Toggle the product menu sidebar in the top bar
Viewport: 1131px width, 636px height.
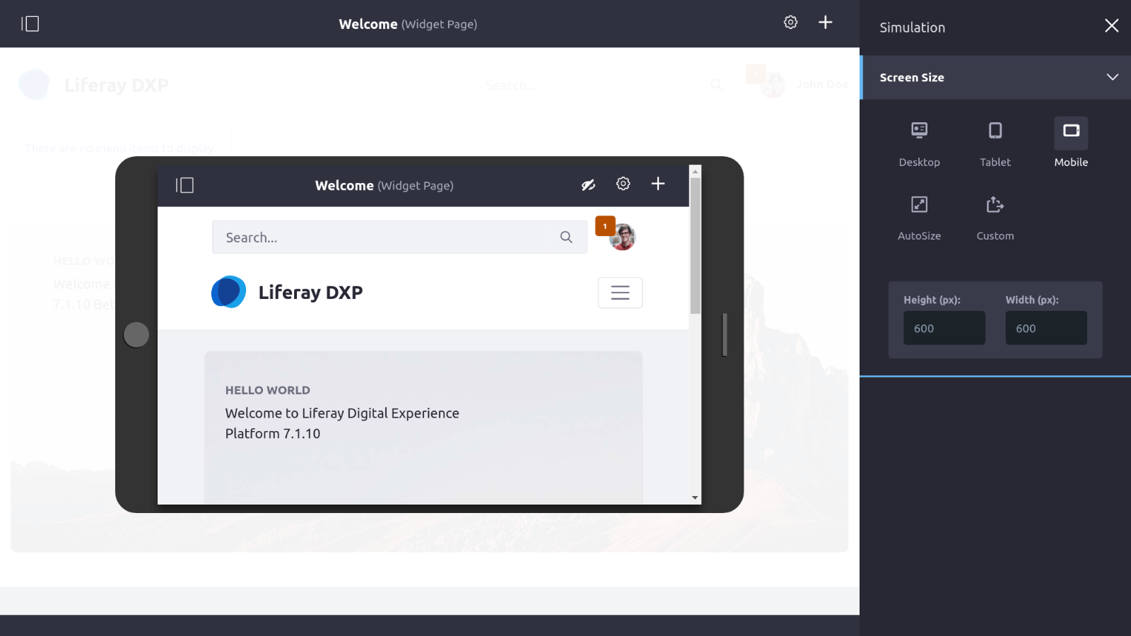[x=30, y=24]
